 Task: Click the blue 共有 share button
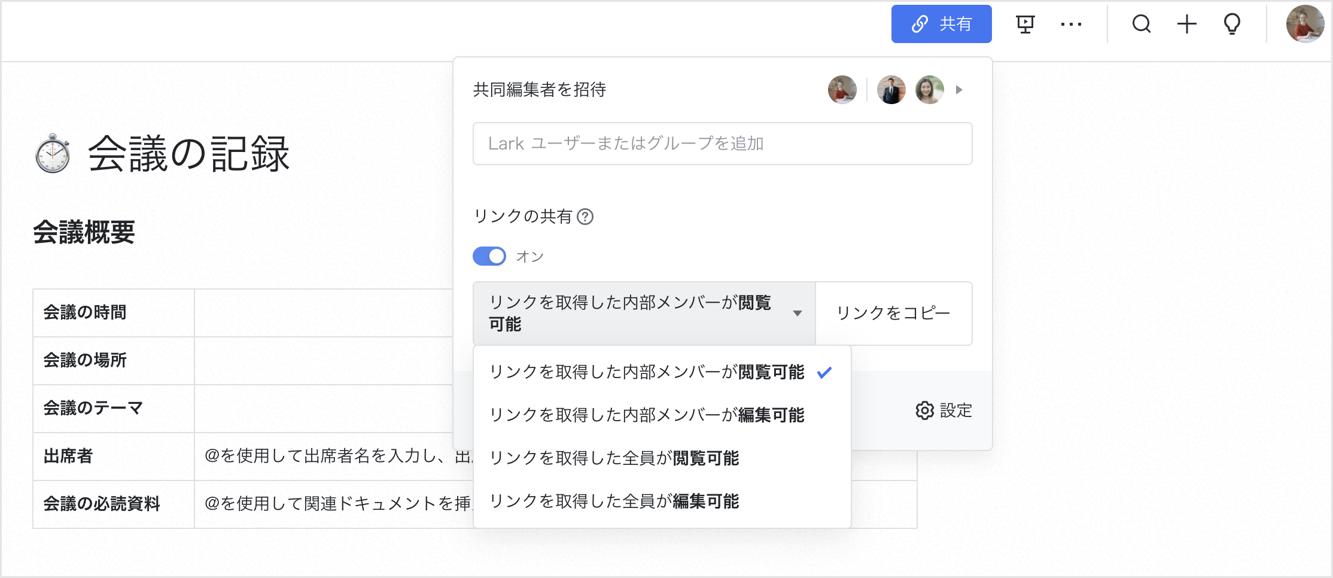point(941,25)
